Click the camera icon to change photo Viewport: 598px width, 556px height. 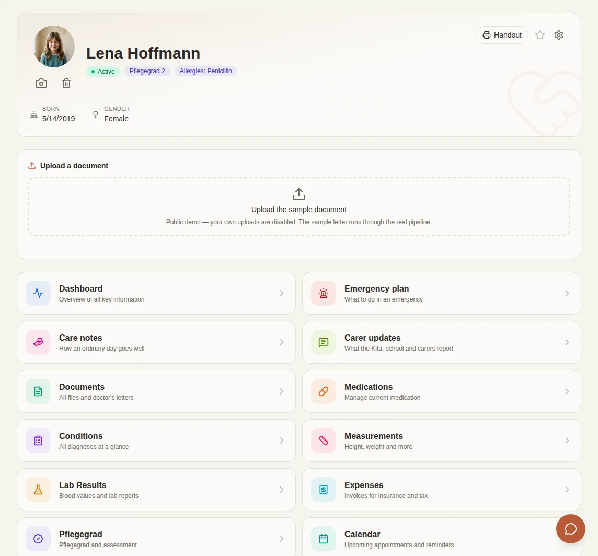[41, 83]
